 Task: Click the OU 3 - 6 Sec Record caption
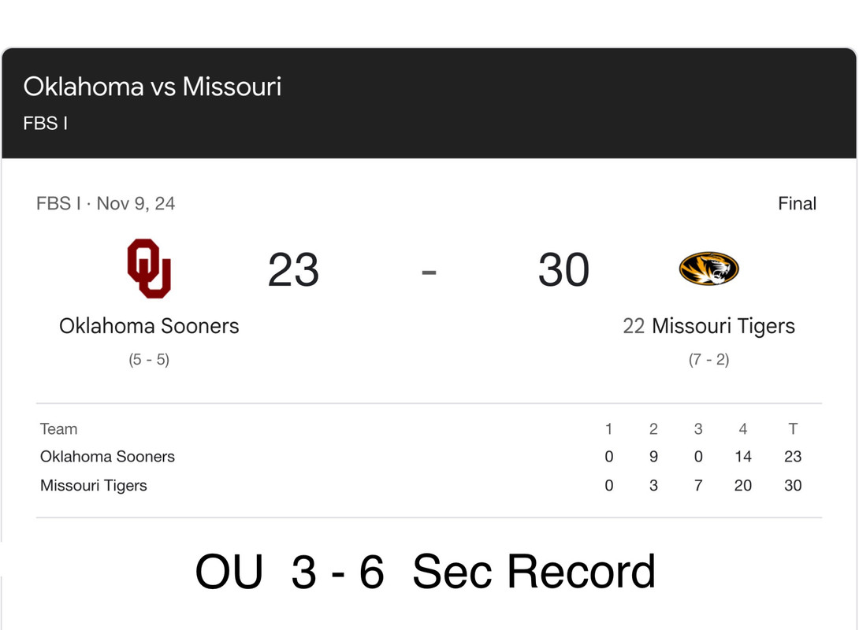pos(426,572)
